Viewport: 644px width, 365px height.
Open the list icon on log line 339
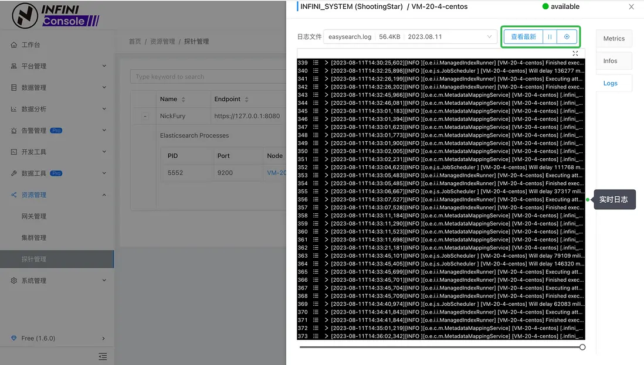coord(316,63)
